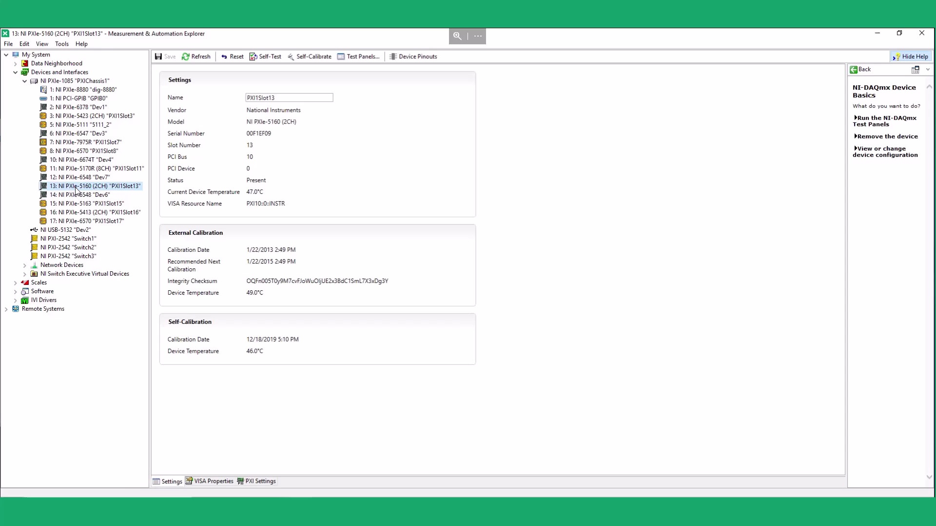Click the Name field containing PXI1Slot13
This screenshot has width=936, height=526.
coord(289,98)
